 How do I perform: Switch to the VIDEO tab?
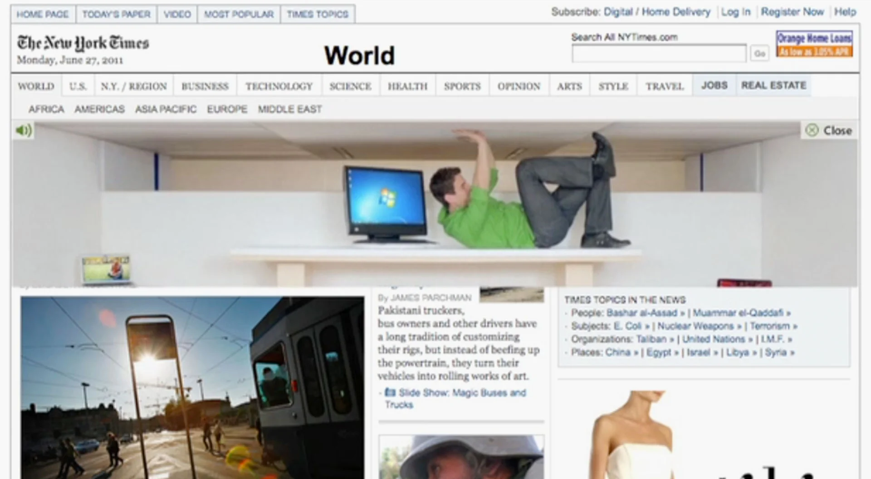tap(177, 15)
